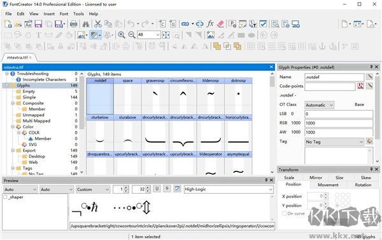382x240 pixels.
Task: Open the OT Class Automatic dropdown
Action: 320,105
